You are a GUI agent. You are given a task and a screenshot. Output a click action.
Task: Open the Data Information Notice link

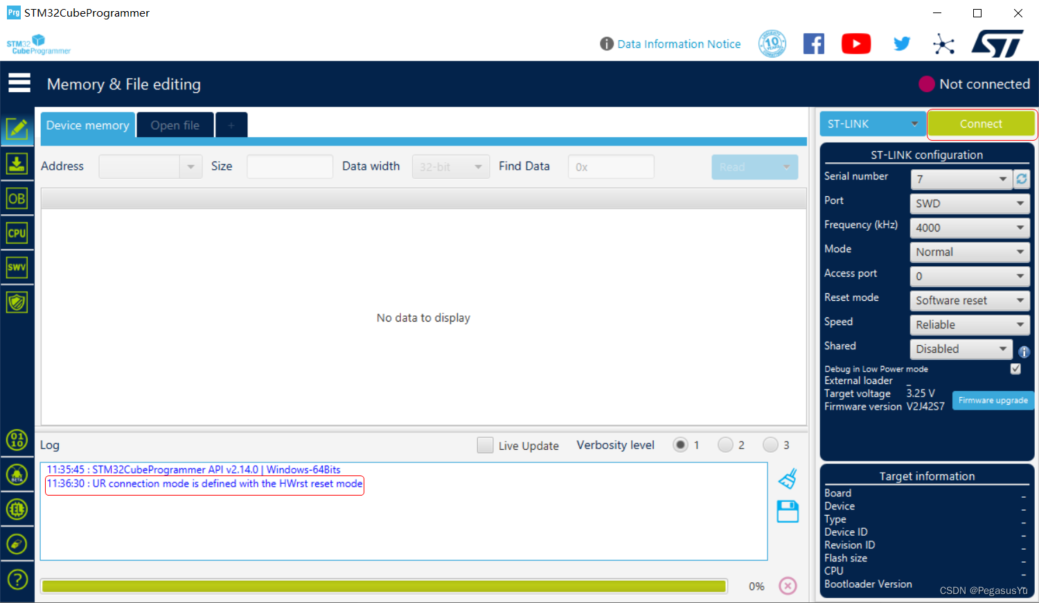(679, 43)
